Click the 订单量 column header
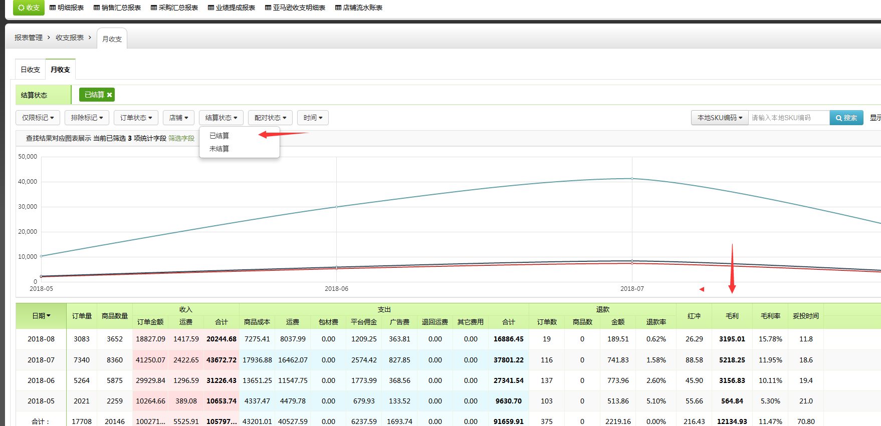Viewport: 881px width, 426px height. (x=82, y=316)
